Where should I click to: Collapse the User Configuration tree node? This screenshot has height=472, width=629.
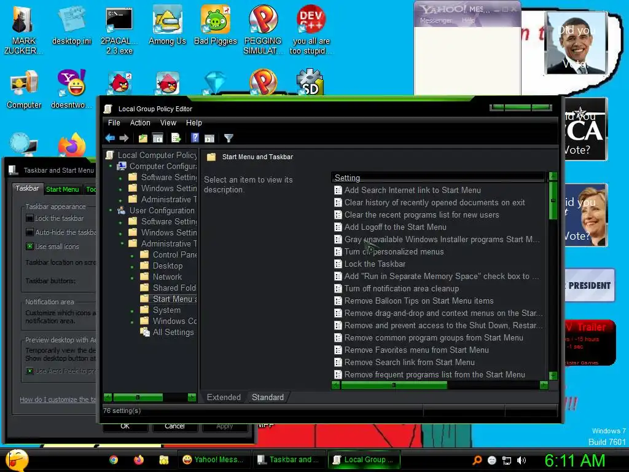coord(111,210)
